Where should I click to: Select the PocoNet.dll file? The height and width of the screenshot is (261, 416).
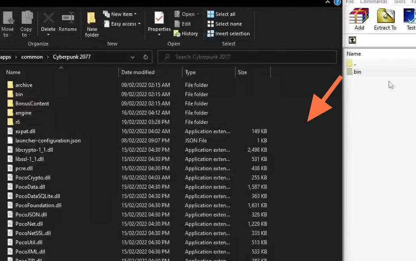(29, 224)
